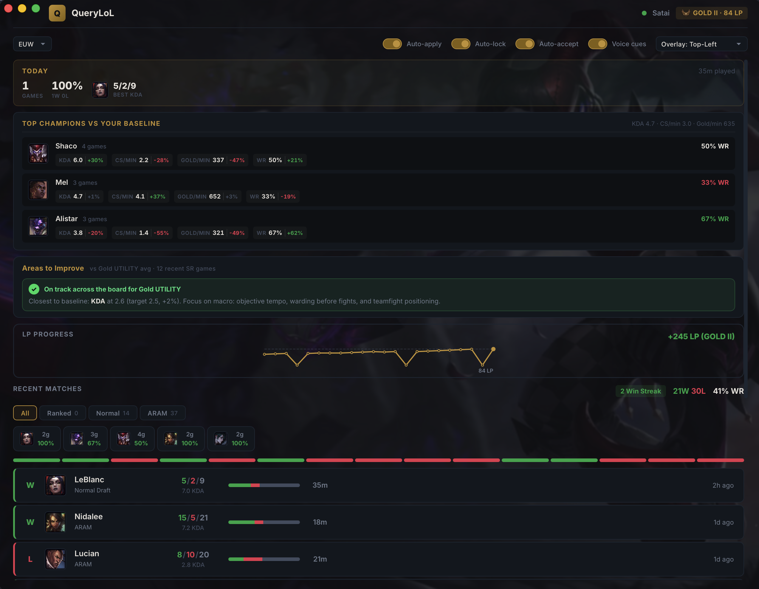Click LeBlanc portrait in Today panel
This screenshot has height=589, width=759.
pos(100,90)
